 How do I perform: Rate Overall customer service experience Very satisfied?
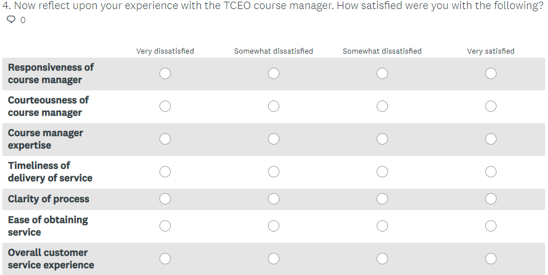(491, 259)
